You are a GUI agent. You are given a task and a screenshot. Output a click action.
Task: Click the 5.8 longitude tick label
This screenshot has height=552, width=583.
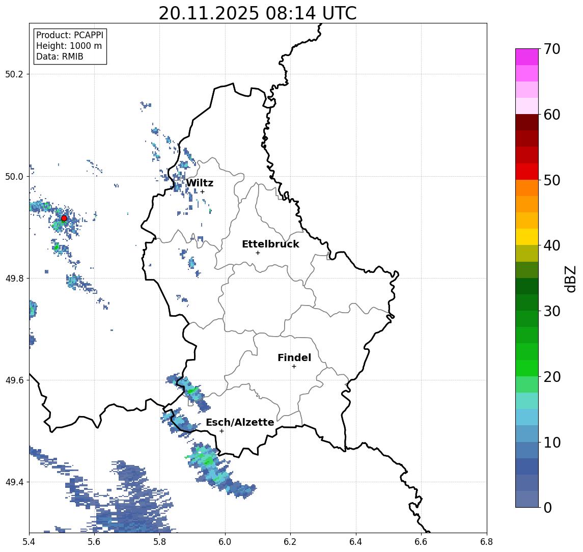tap(160, 542)
